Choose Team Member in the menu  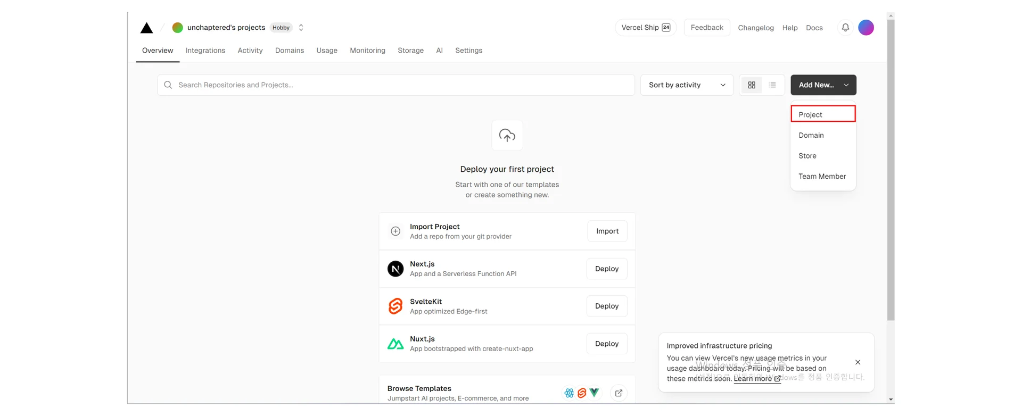tap(822, 177)
